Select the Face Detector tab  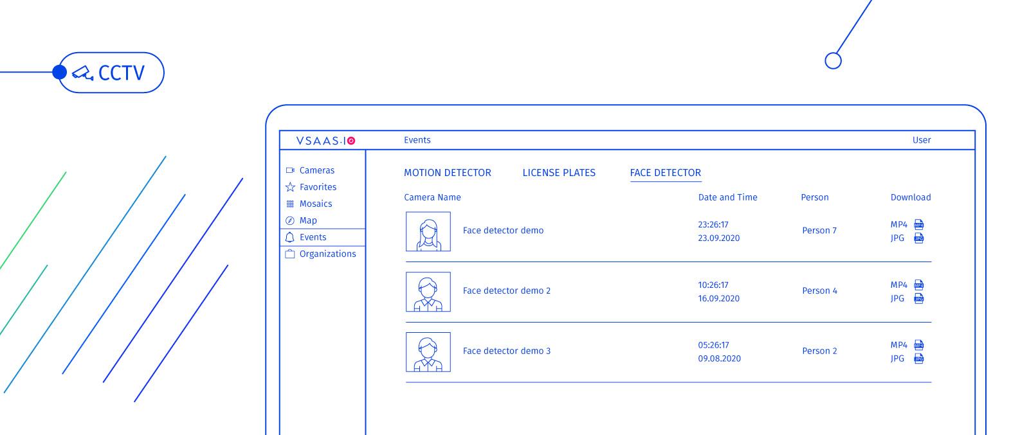click(x=665, y=173)
